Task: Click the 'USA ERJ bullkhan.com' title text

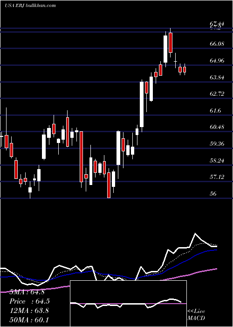Action: coord(30,6)
